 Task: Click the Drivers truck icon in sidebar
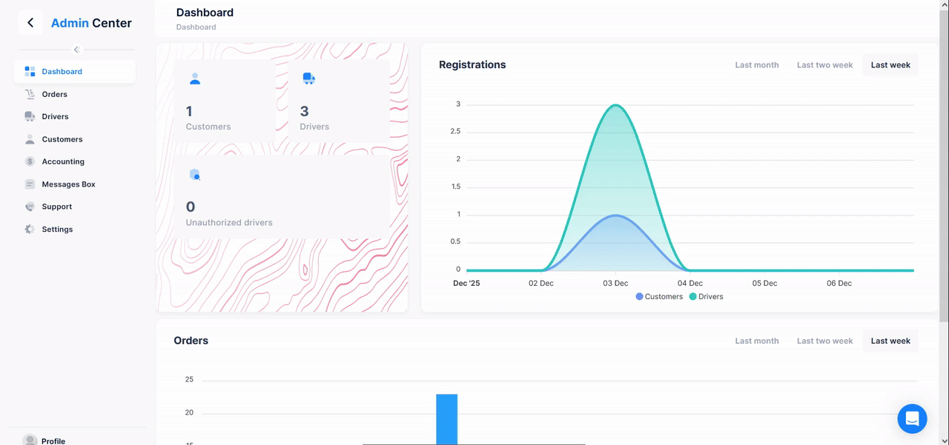point(30,116)
